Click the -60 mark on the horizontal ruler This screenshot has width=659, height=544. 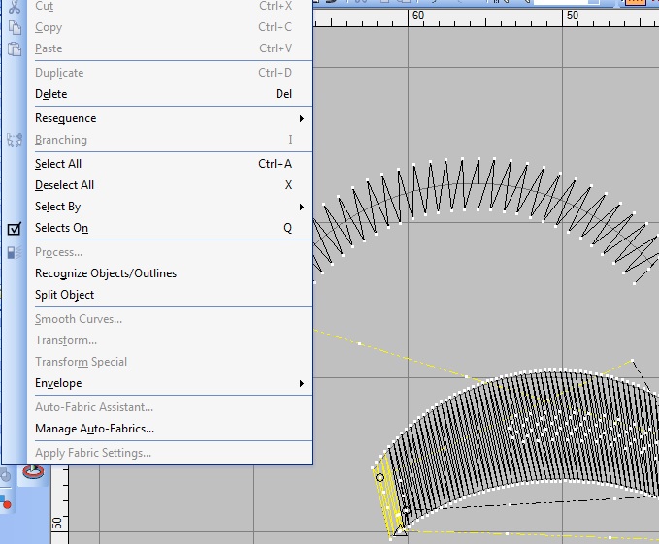coord(417,16)
